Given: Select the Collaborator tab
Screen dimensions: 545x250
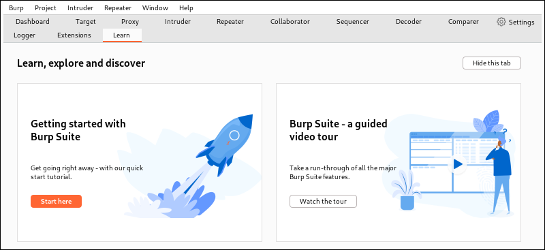Looking at the screenshot, I should (290, 22).
